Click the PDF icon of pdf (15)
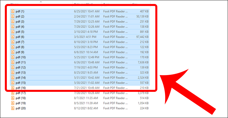The height and width of the screenshot is (118, 228). pyautogui.click(x=13, y=83)
